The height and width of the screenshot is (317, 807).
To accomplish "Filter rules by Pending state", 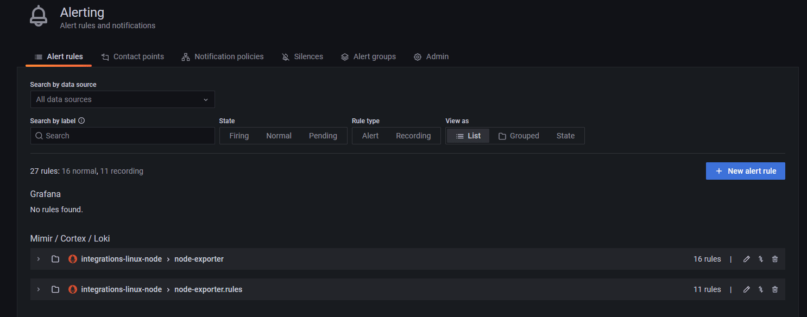I will click(x=323, y=136).
